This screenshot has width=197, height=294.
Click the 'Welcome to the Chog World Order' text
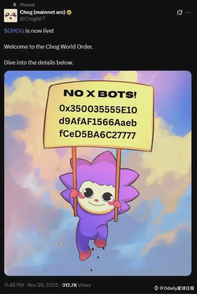click(x=48, y=47)
